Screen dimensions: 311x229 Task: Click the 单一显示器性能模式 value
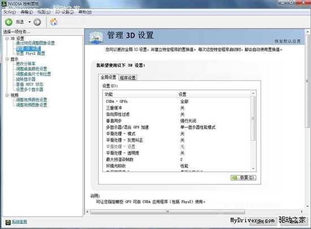tap(198, 127)
